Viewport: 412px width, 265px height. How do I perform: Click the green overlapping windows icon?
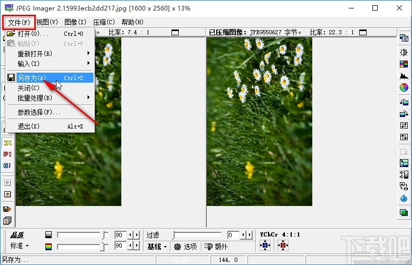coord(404,212)
